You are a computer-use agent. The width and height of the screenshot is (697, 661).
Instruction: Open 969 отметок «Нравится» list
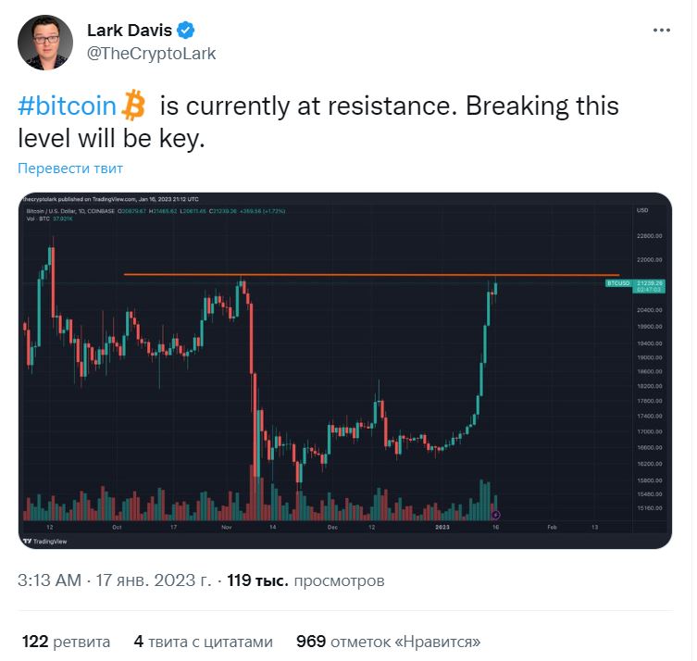389,642
